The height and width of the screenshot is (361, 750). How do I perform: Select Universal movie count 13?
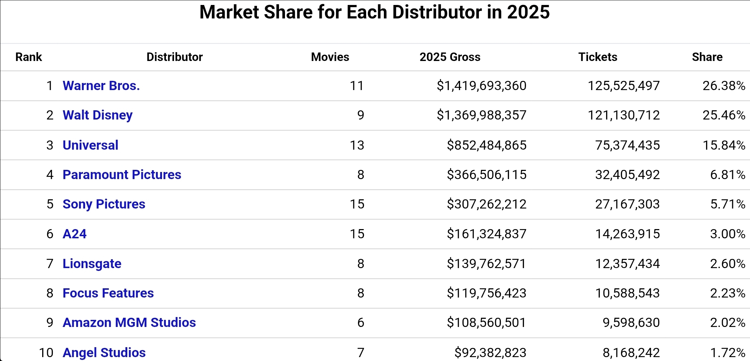357,145
